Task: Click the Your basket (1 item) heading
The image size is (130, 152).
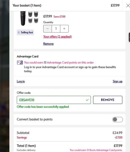Action: click(27, 5)
